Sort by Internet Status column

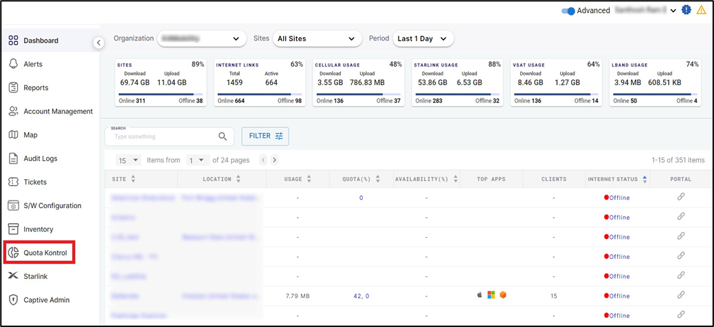(x=645, y=179)
